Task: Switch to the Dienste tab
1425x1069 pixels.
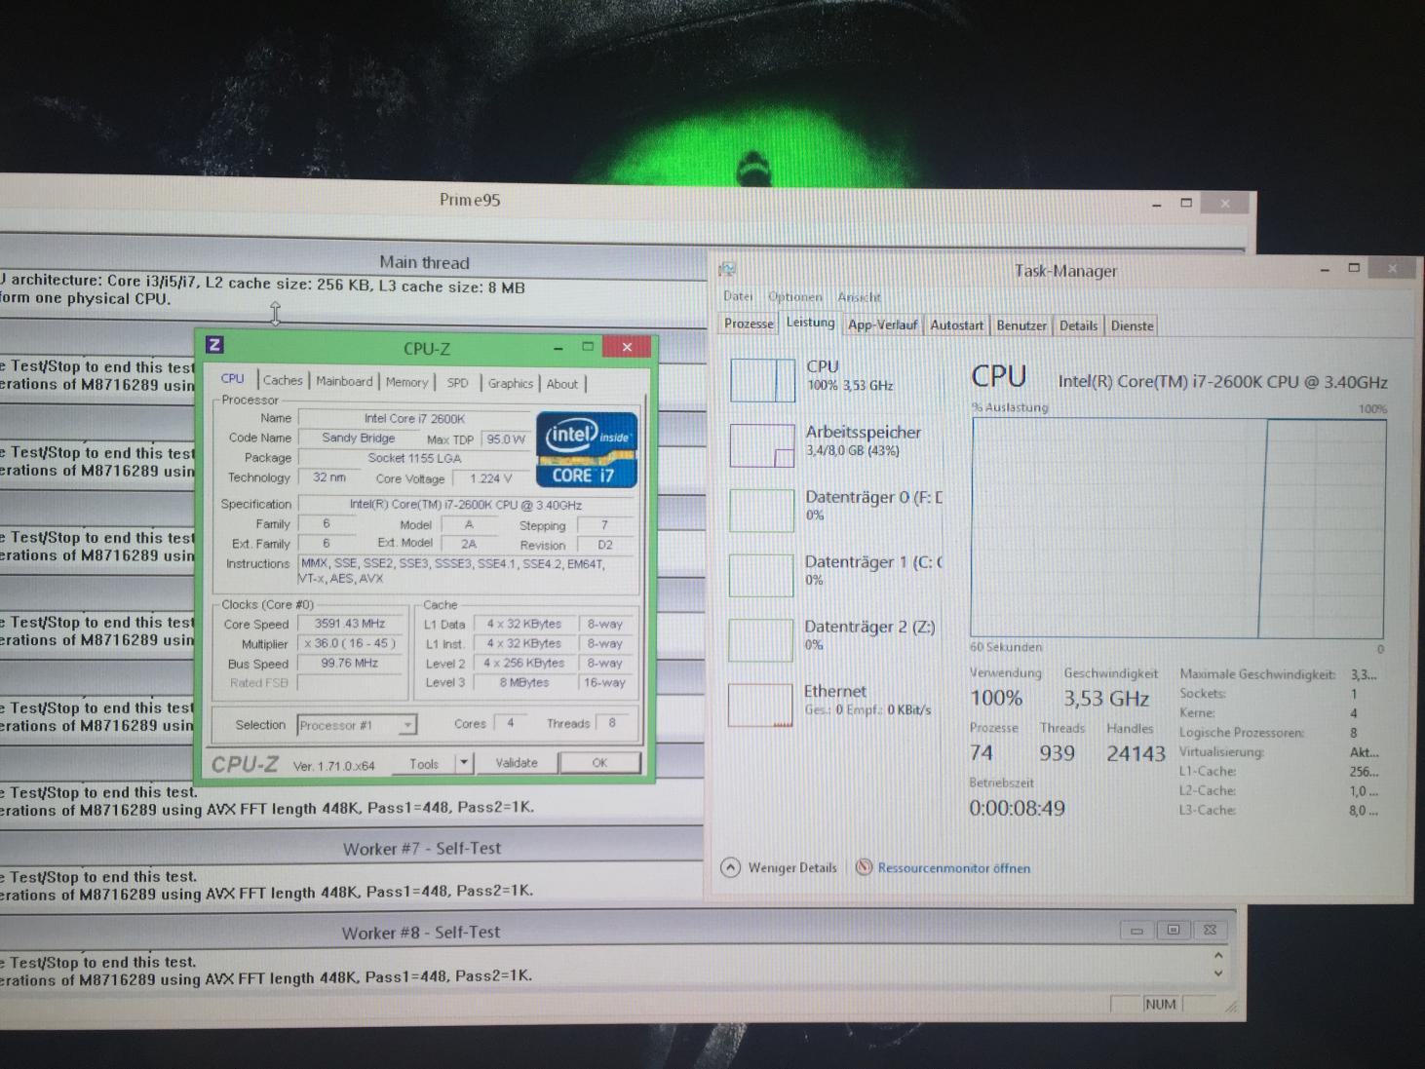Action: pos(1132,325)
